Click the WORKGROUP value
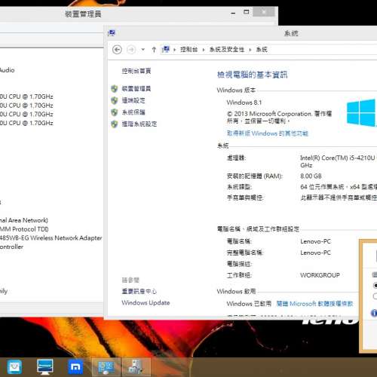Viewport: 377px width, 377px height. pos(320,275)
